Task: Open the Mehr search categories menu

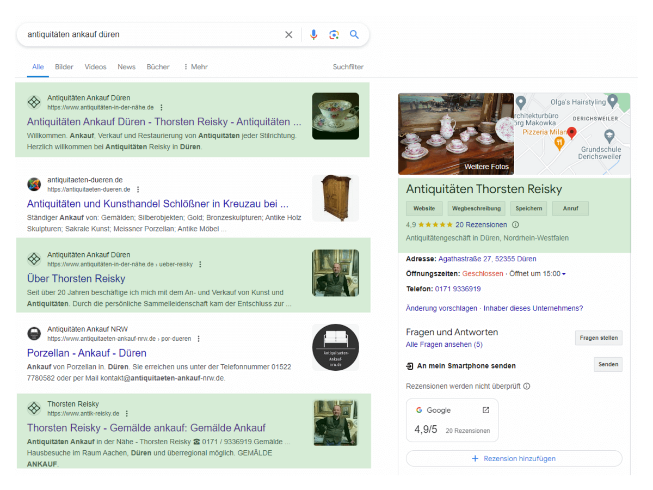Action: 195,67
